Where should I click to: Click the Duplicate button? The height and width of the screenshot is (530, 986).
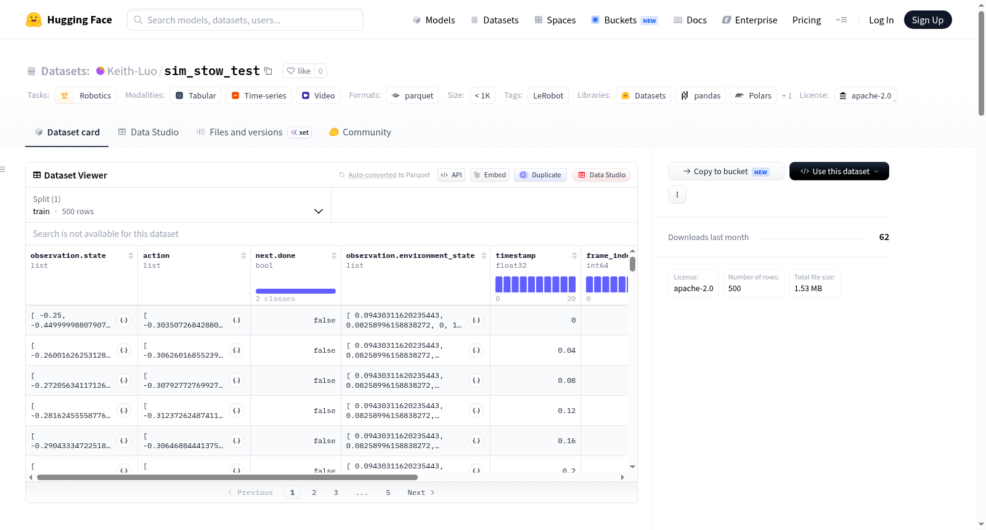(540, 175)
